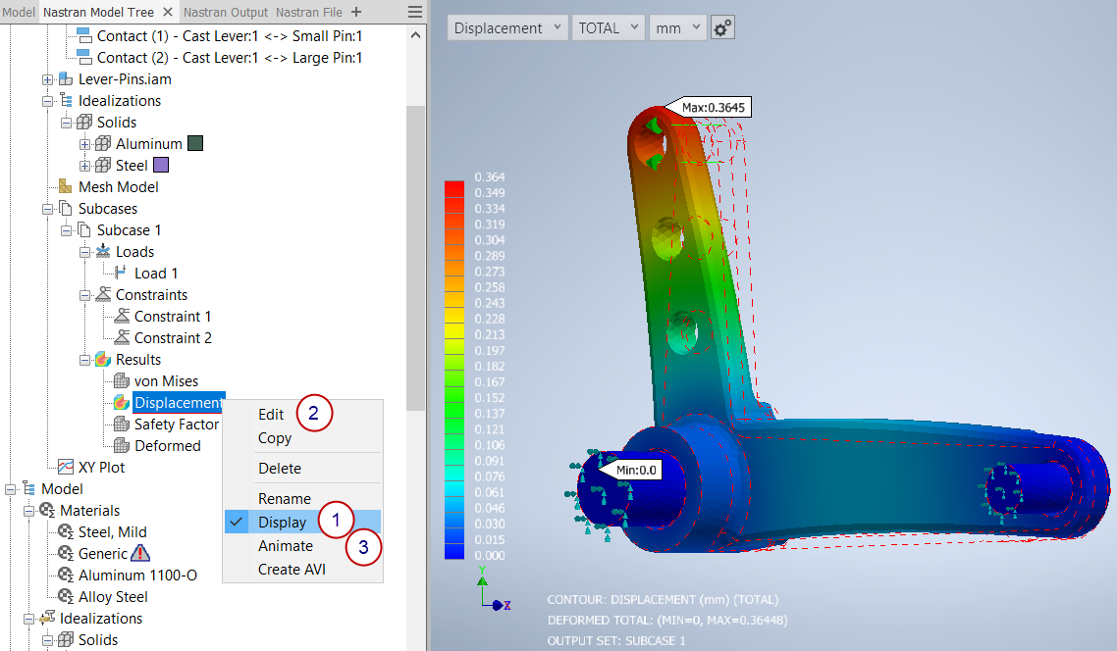Collapse the Constraints node
Image resolution: width=1117 pixels, height=651 pixels.
[x=84, y=295]
